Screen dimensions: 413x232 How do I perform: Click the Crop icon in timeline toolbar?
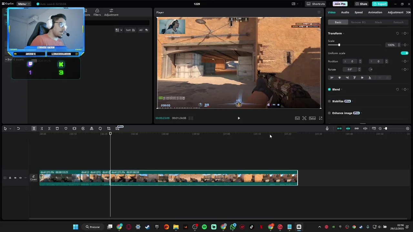point(109,129)
